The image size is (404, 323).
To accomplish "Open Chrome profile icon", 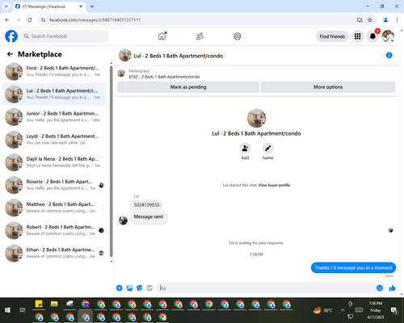I will coord(385,19).
